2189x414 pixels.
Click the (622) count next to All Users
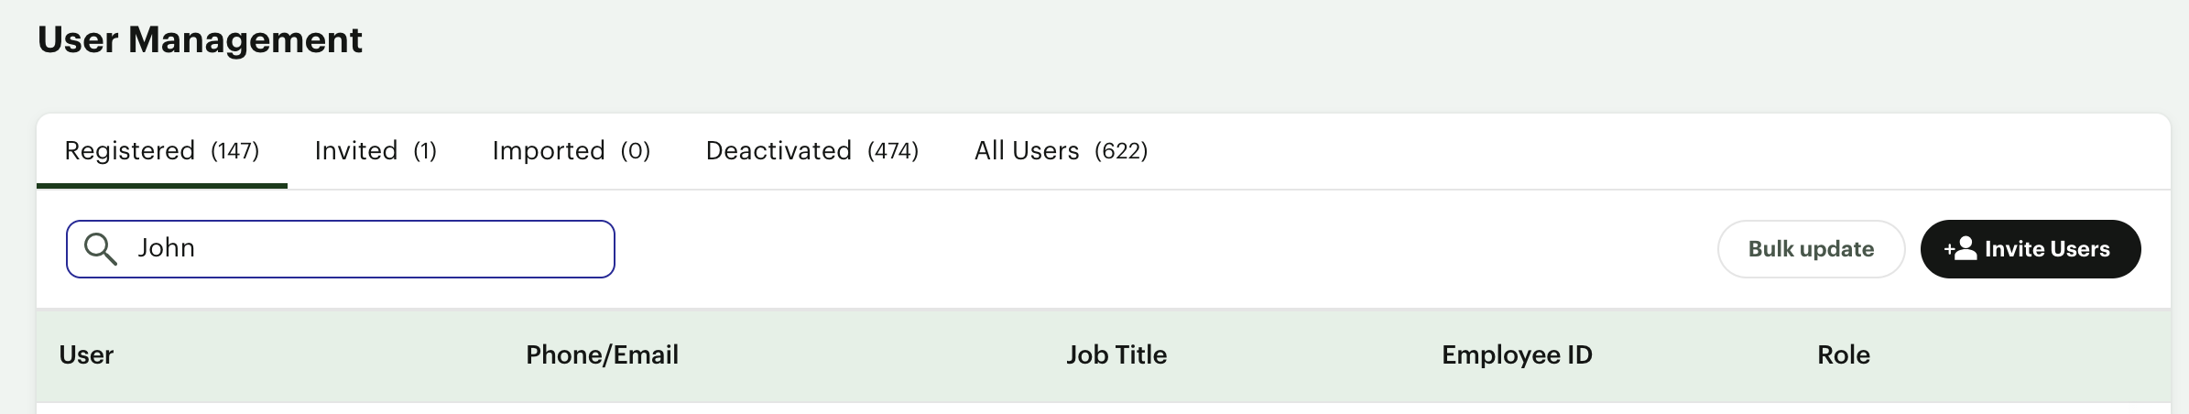pyautogui.click(x=1121, y=151)
